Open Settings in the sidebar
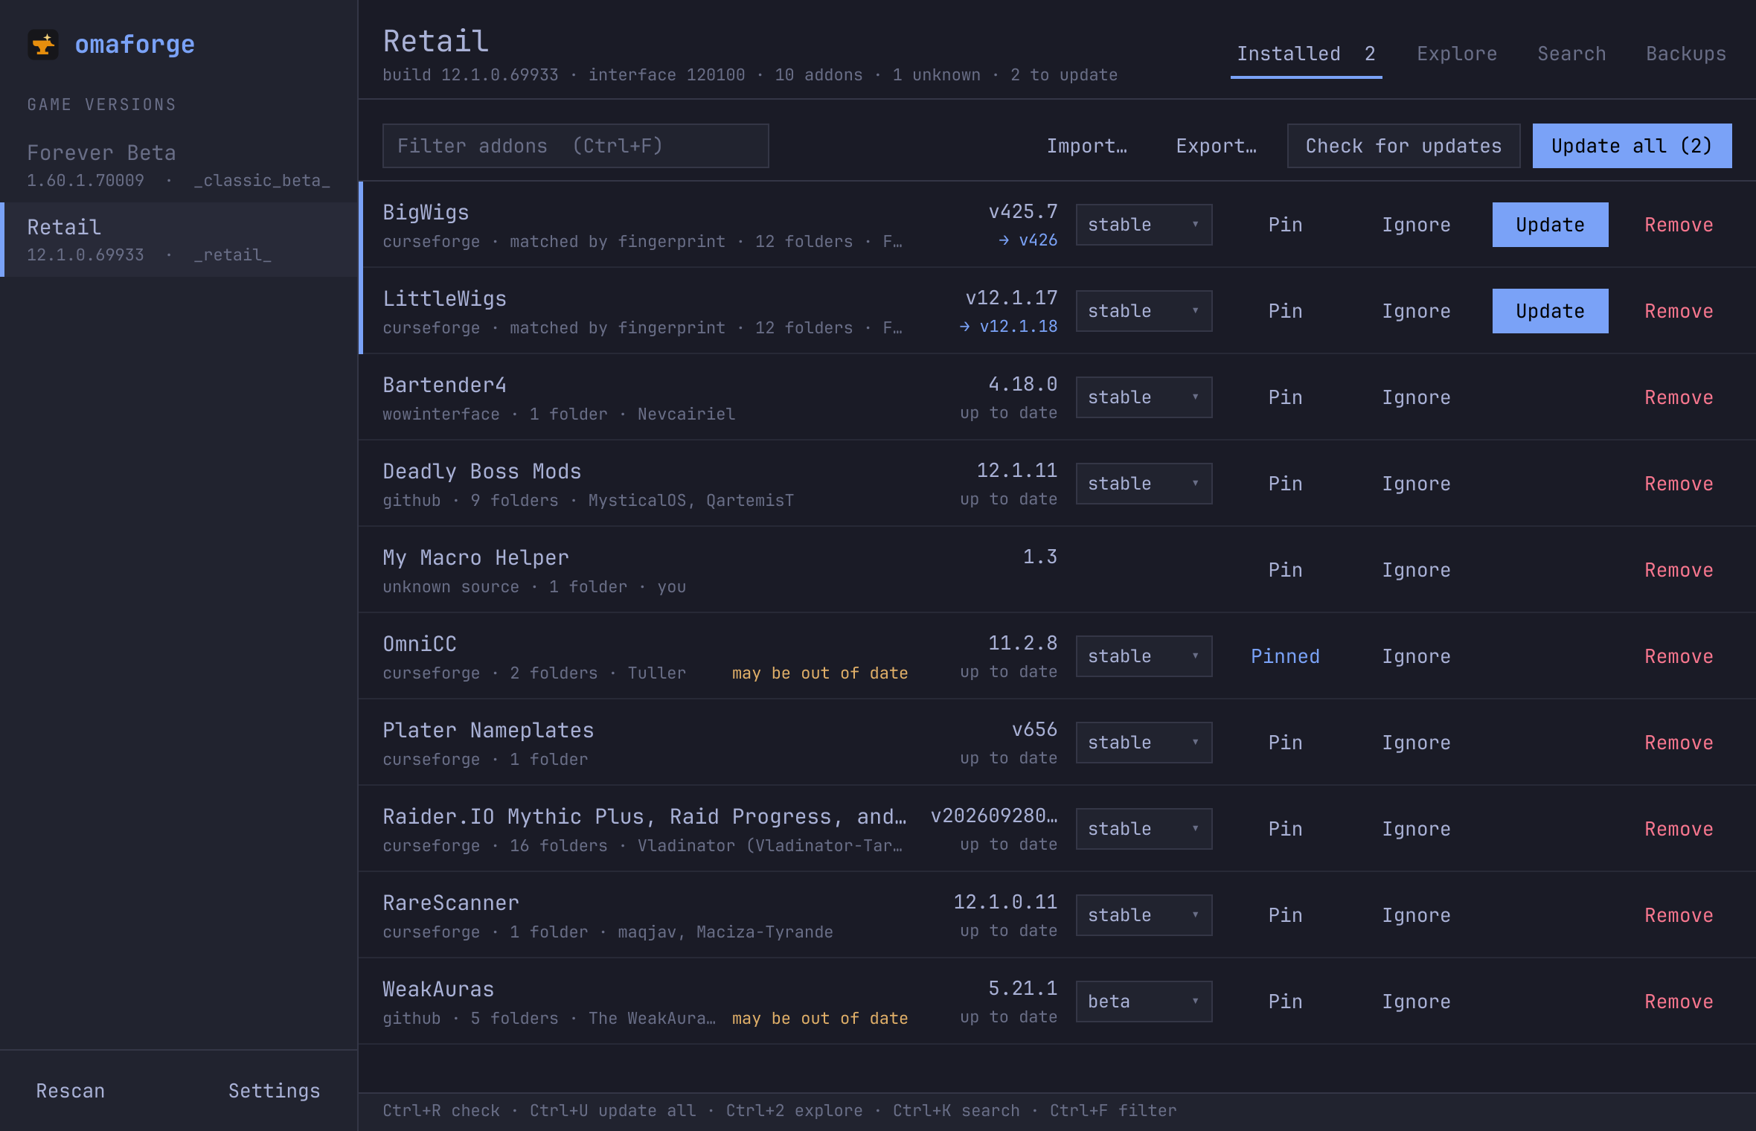Screen dimensions: 1756x1131 [x=274, y=1091]
